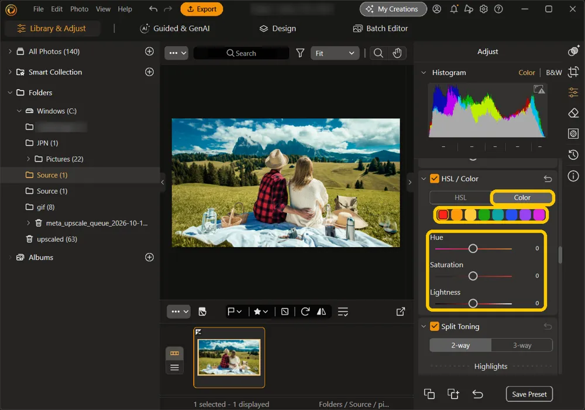Image resolution: width=585 pixels, height=410 pixels.
Task: Select the Color mode button
Action: 522,197
